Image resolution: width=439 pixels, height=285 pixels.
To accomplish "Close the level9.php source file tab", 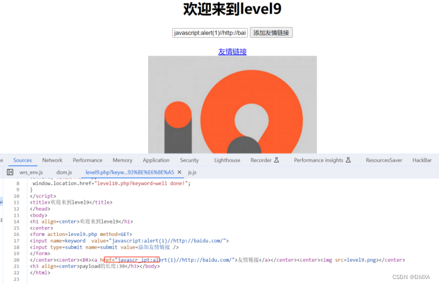I will tap(179, 172).
